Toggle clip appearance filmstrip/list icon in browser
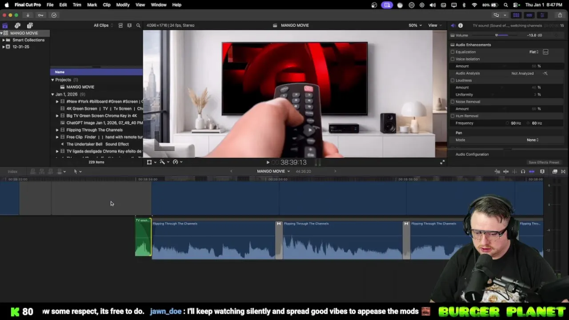 click(x=120, y=25)
